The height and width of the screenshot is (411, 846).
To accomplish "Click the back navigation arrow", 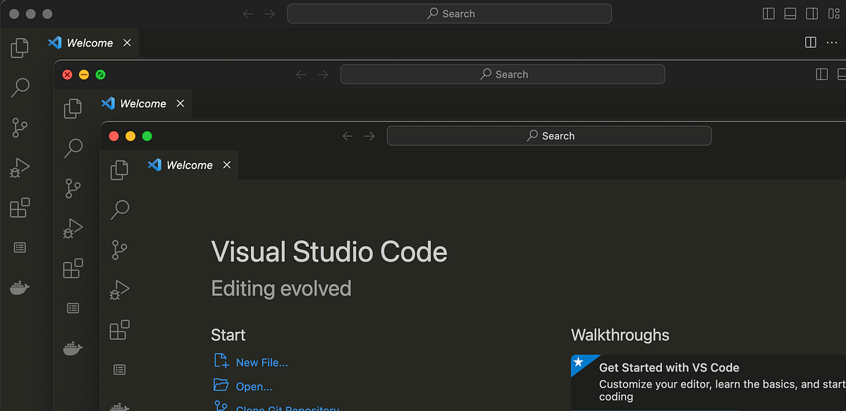I will pos(347,135).
